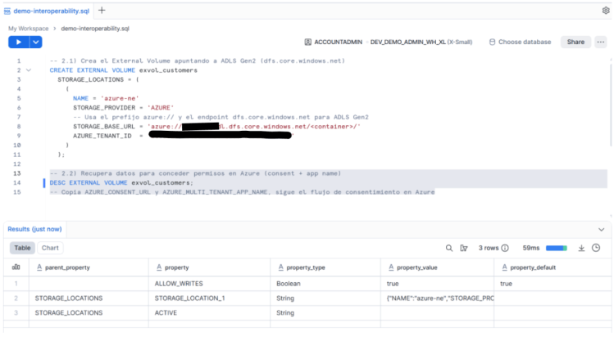Click the query duration progress bar

[557, 248]
